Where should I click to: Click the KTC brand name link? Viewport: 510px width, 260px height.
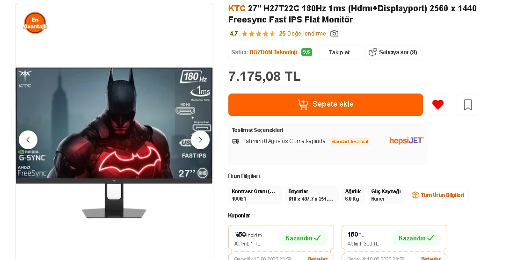tap(237, 8)
